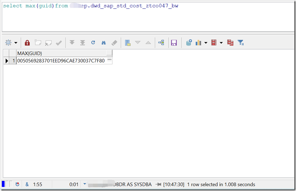The image size is (296, 191).
Task: Click the '1 row selected in 1.008 seconds' message
Action: (x=221, y=184)
